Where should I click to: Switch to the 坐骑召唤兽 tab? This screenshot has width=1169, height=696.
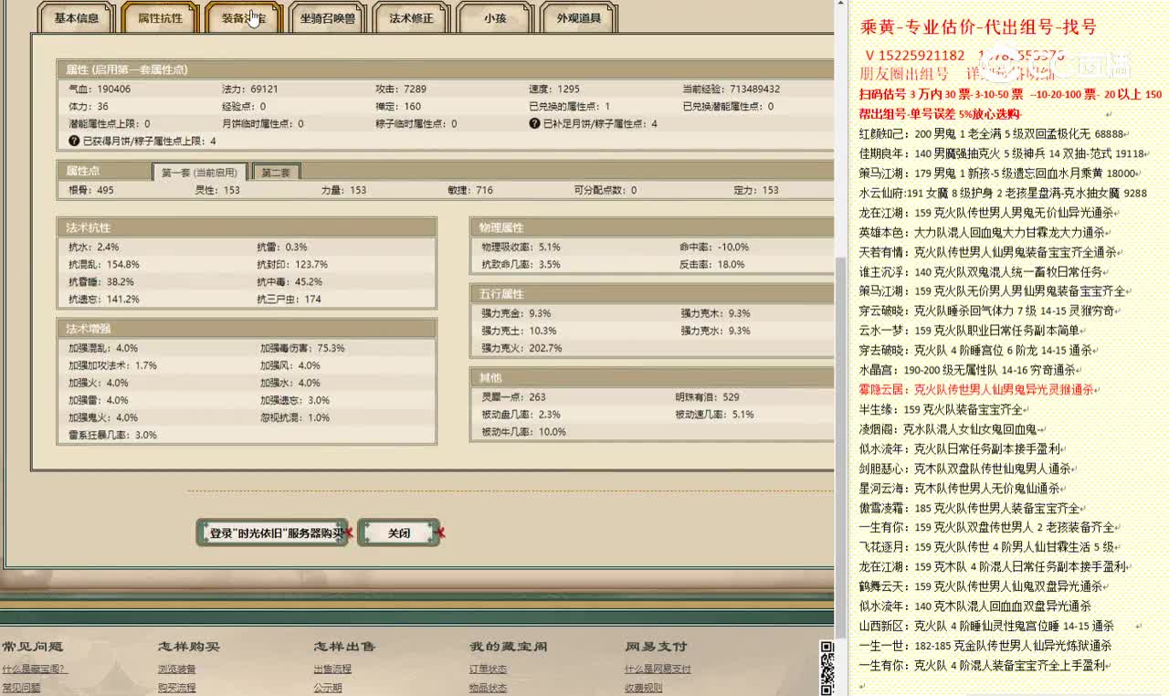(x=327, y=17)
